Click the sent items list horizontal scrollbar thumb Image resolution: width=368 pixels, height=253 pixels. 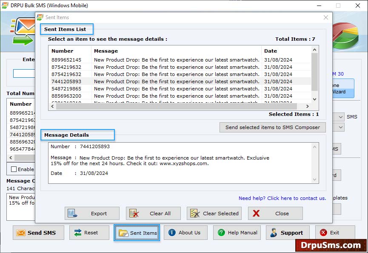[x=177, y=107]
